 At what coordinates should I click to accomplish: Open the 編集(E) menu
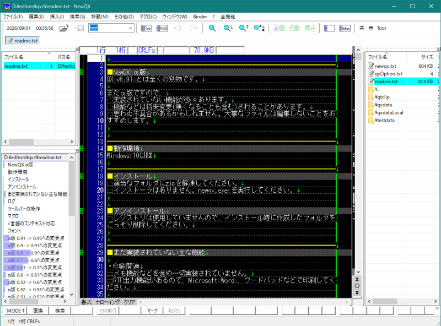coord(36,17)
